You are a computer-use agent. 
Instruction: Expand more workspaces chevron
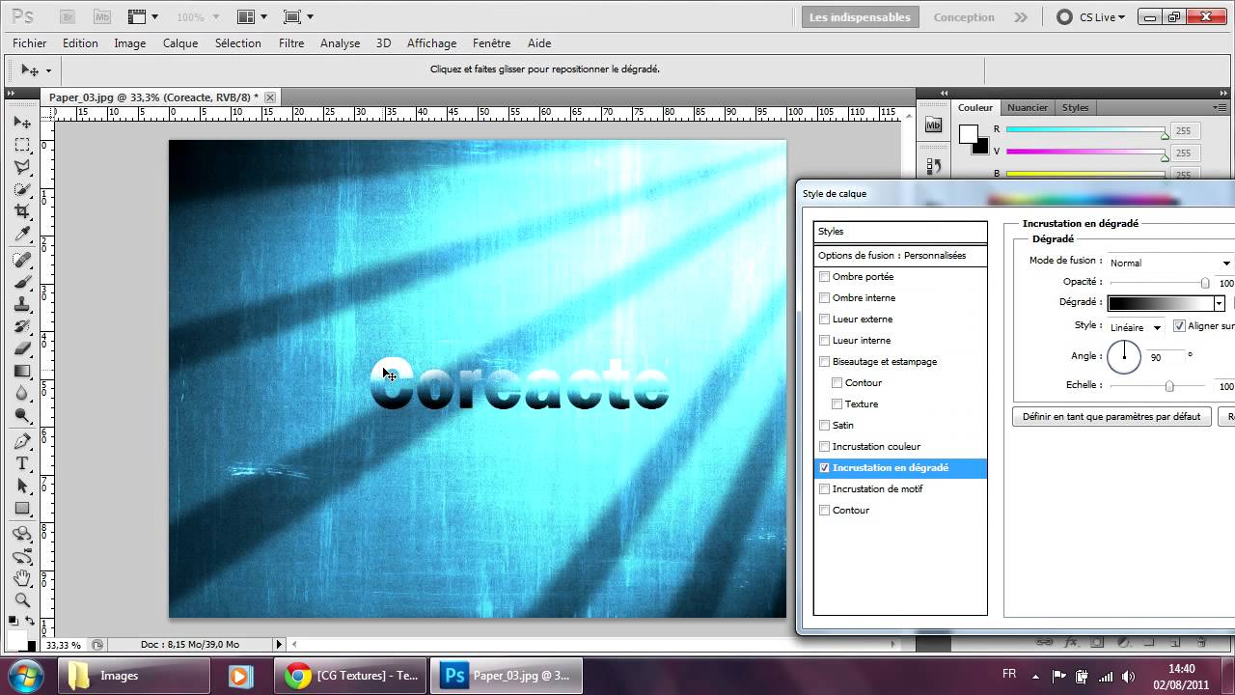tap(1021, 17)
